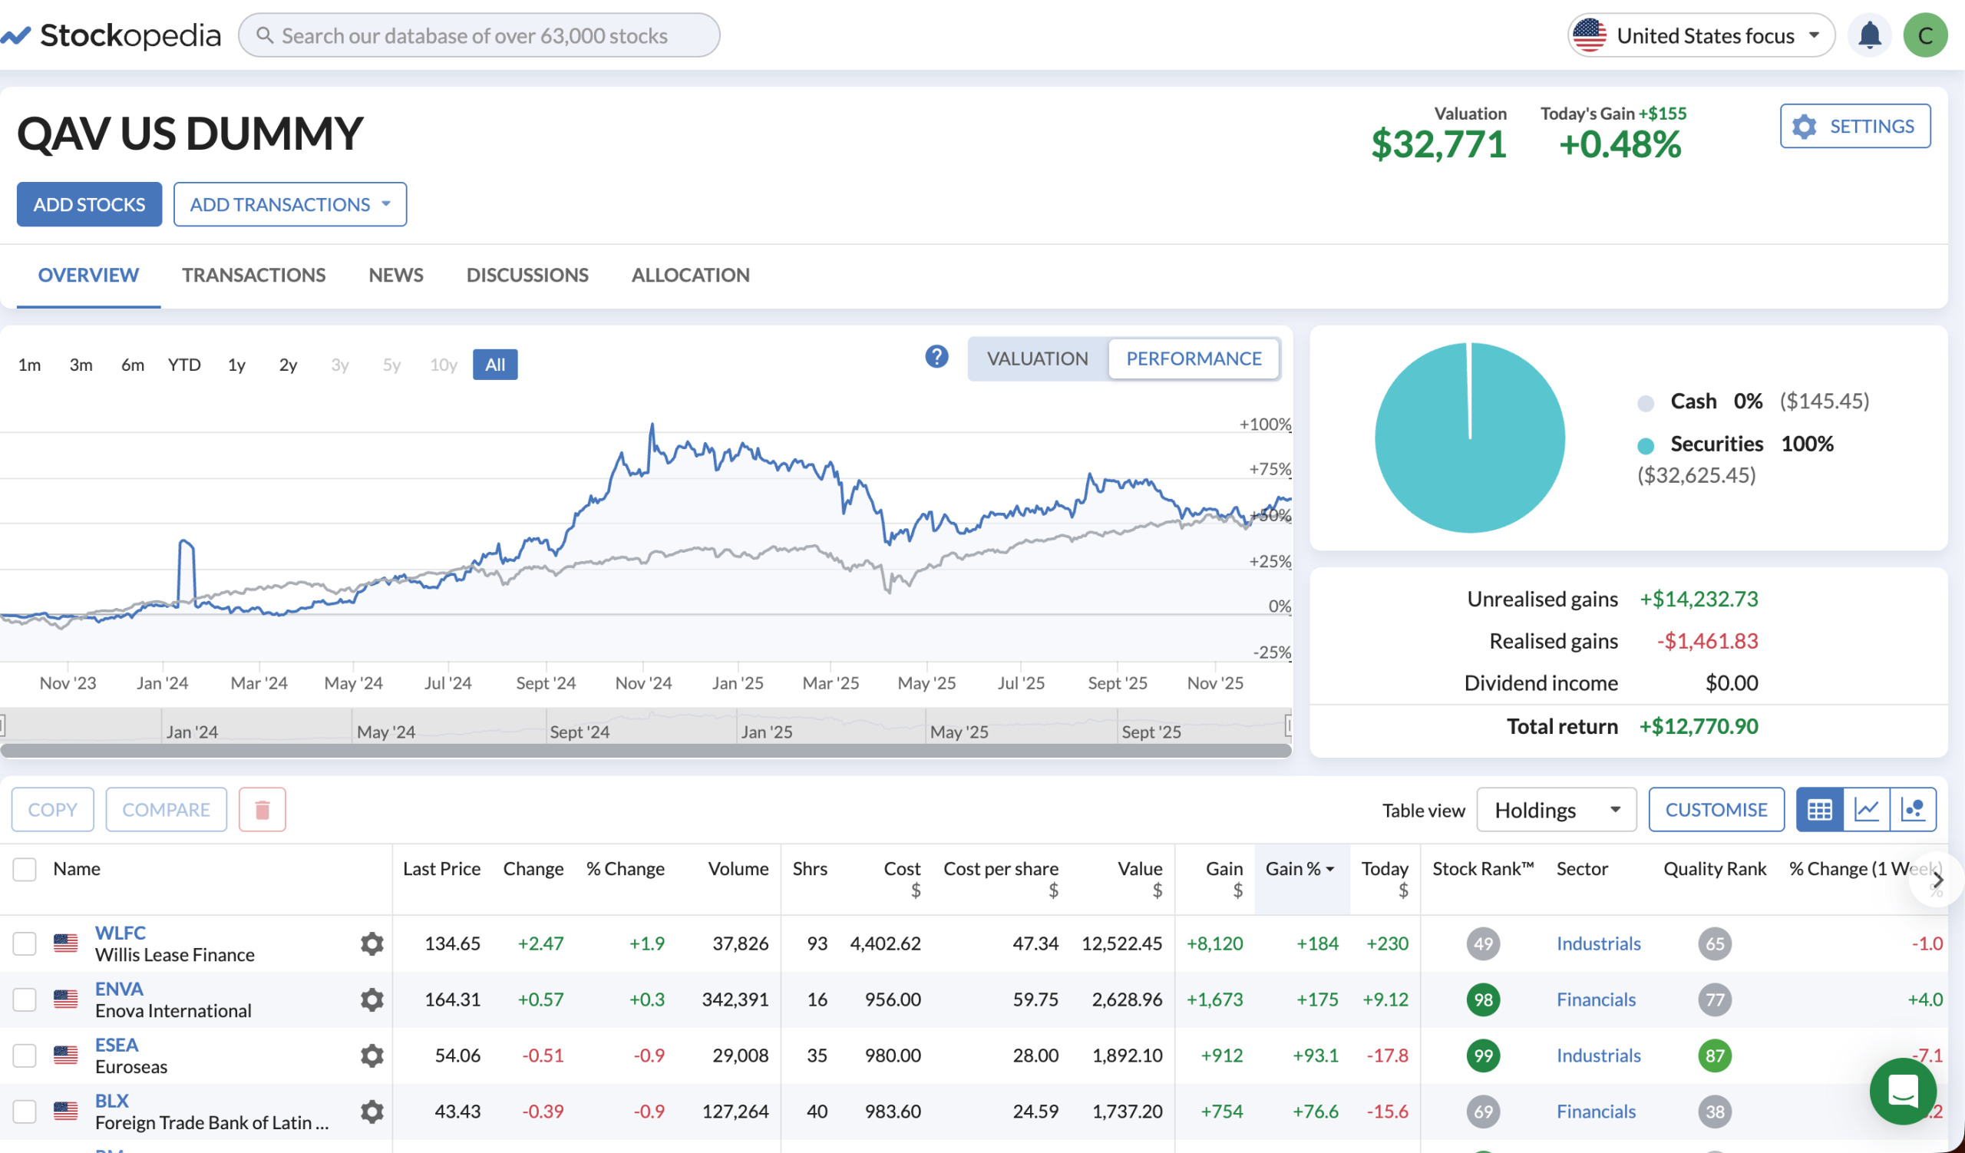Open the ALLOCATION tab
1965x1153 pixels.
tap(690, 274)
